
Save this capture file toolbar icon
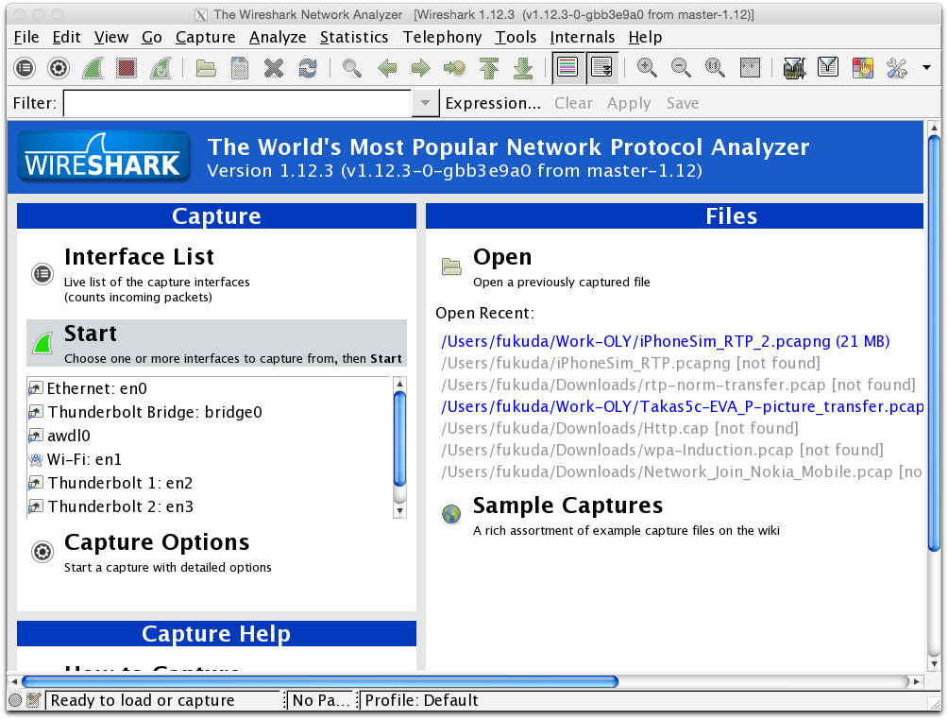tap(240, 68)
